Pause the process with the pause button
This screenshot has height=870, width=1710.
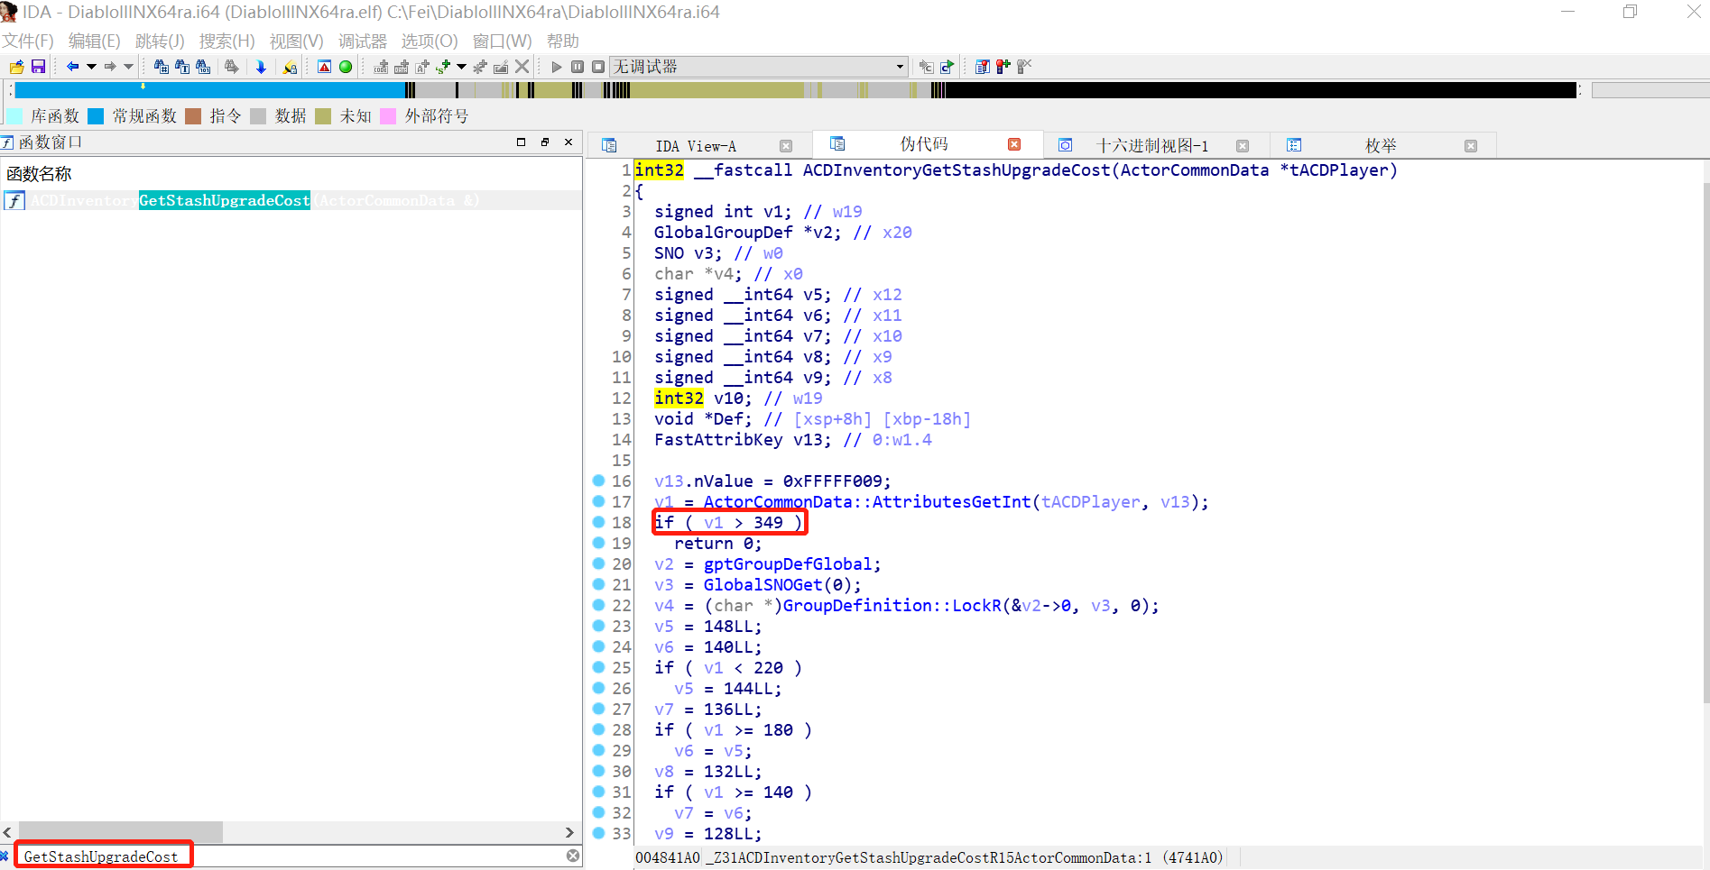[578, 67]
